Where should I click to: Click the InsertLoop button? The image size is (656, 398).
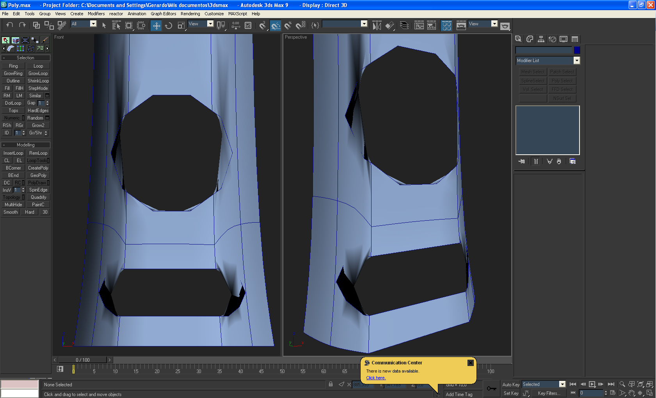tap(13, 153)
